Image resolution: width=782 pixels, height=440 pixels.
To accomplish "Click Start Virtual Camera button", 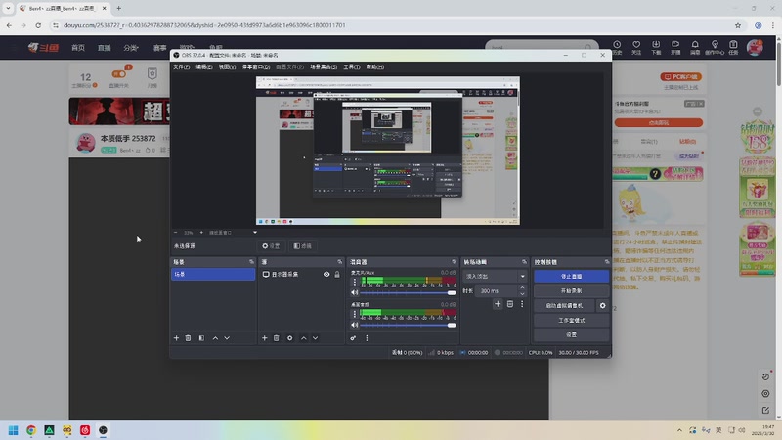I will (x=564, y=305).
